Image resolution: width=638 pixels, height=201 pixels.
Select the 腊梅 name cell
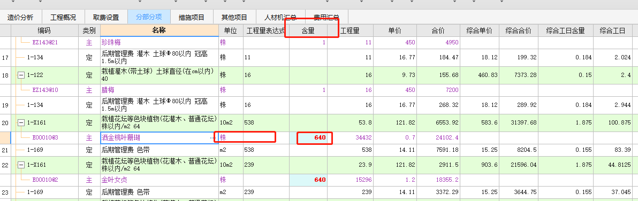[159, 90]
